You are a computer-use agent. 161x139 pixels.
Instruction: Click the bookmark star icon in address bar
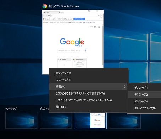tap(99, 16)
